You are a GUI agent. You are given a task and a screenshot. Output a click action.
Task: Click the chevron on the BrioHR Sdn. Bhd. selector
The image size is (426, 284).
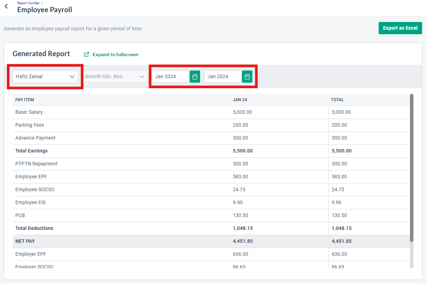(142, 76)
